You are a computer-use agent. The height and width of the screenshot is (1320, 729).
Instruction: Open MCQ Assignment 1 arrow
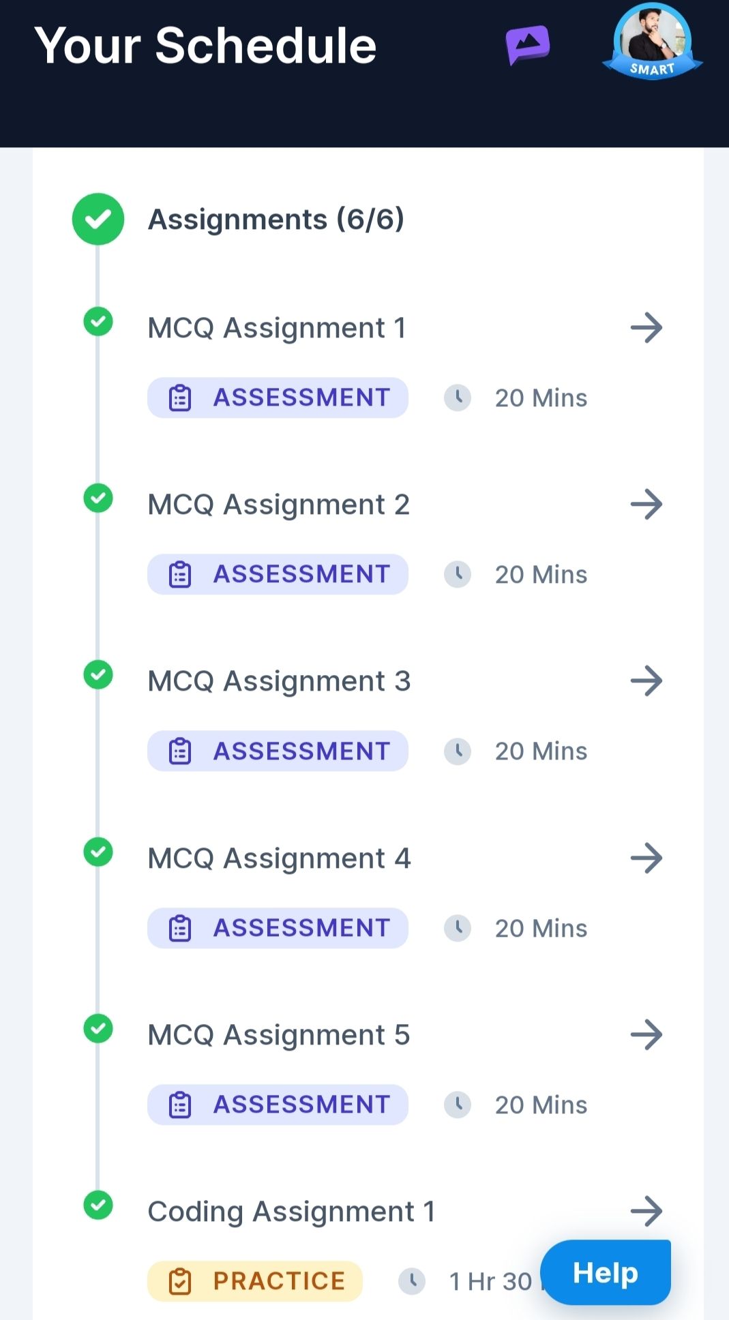click(646, 328)
